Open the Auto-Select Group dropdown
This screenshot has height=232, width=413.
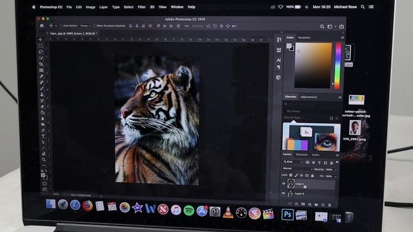pyautogui.click(x=86, y=26)
